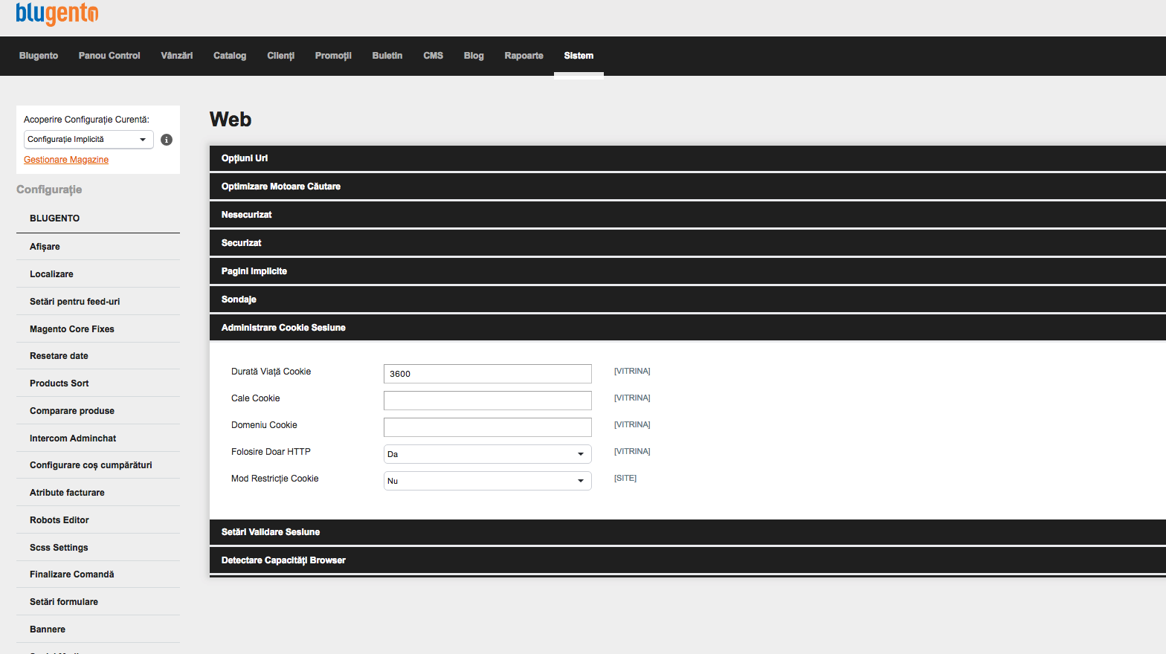Open Setări pentru feed-uri page
This screenshot has width=1166, height=654.
tap(98, 302)
